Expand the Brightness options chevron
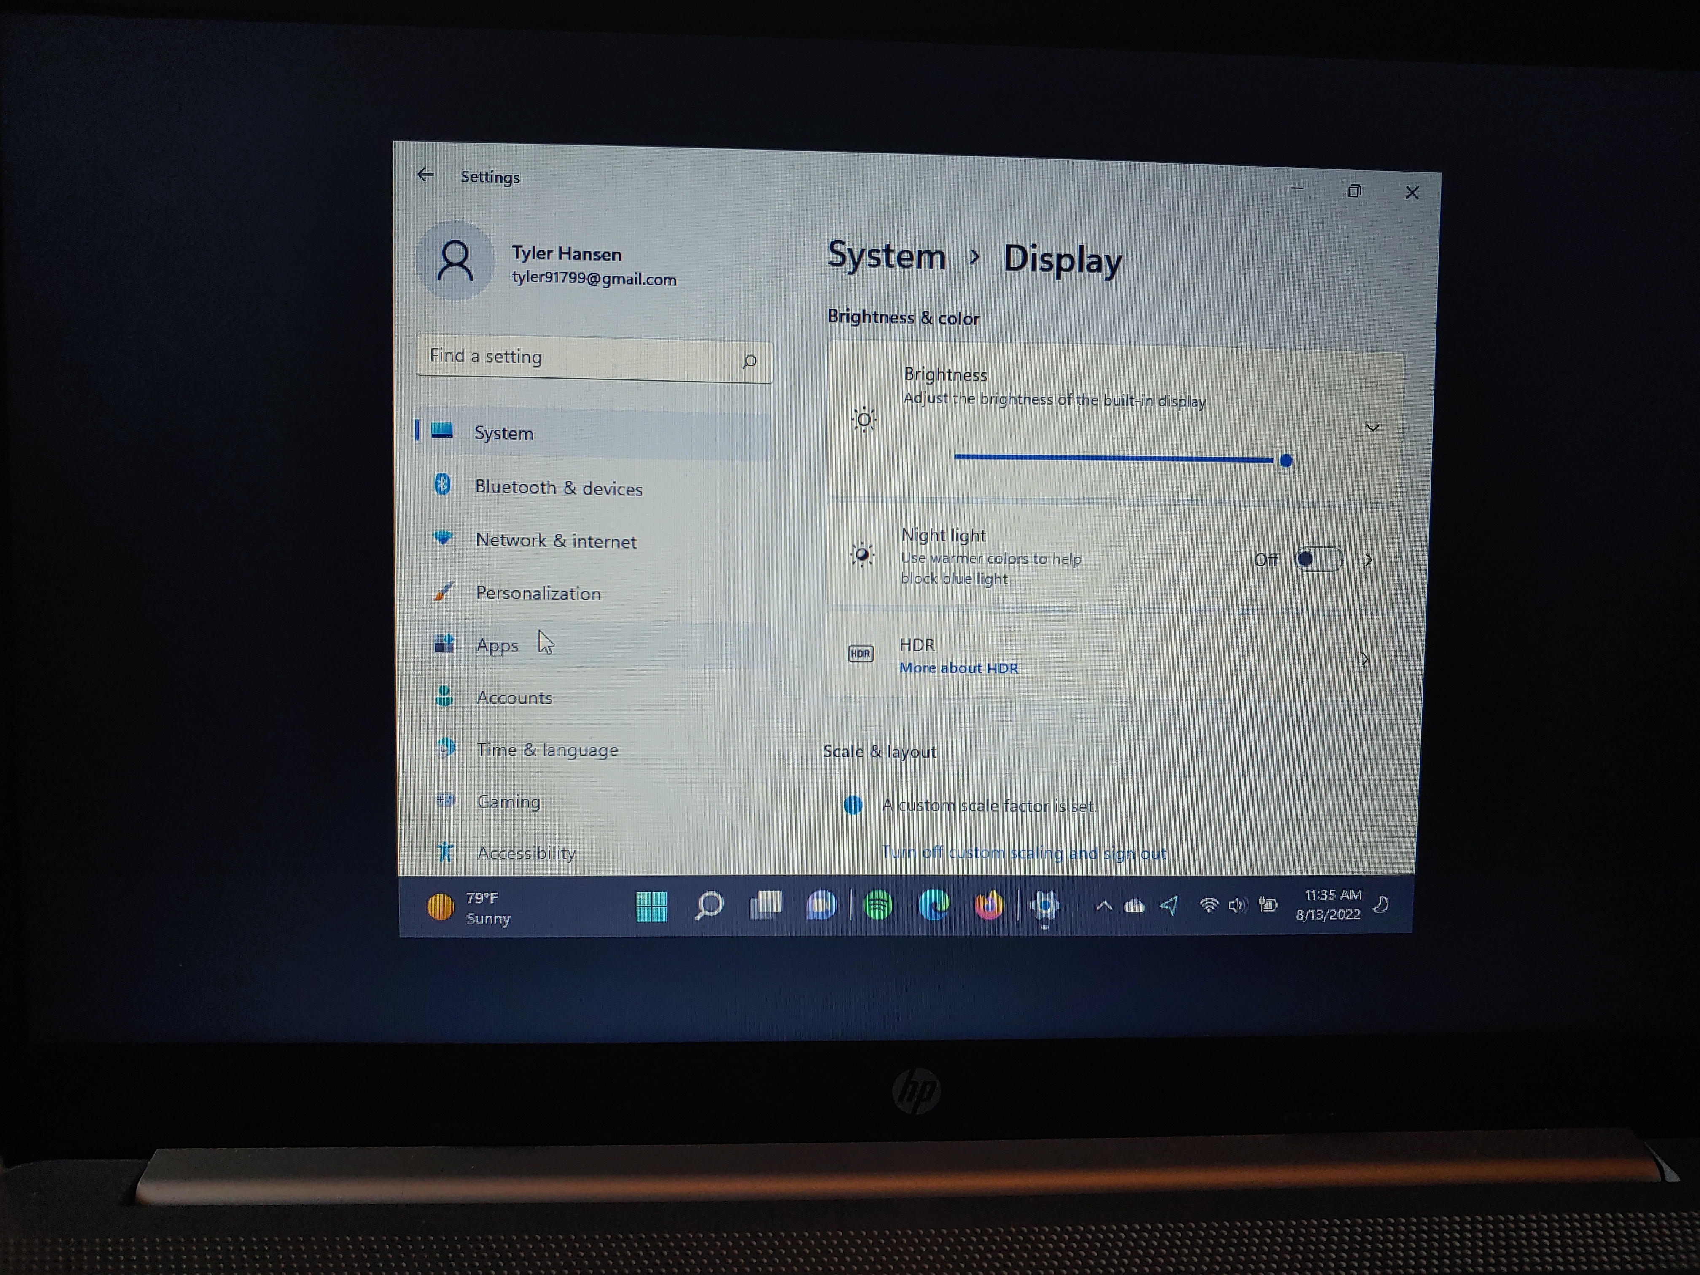The height and width of the screenshot is (1275, 1700). [x=1372, y=428]
